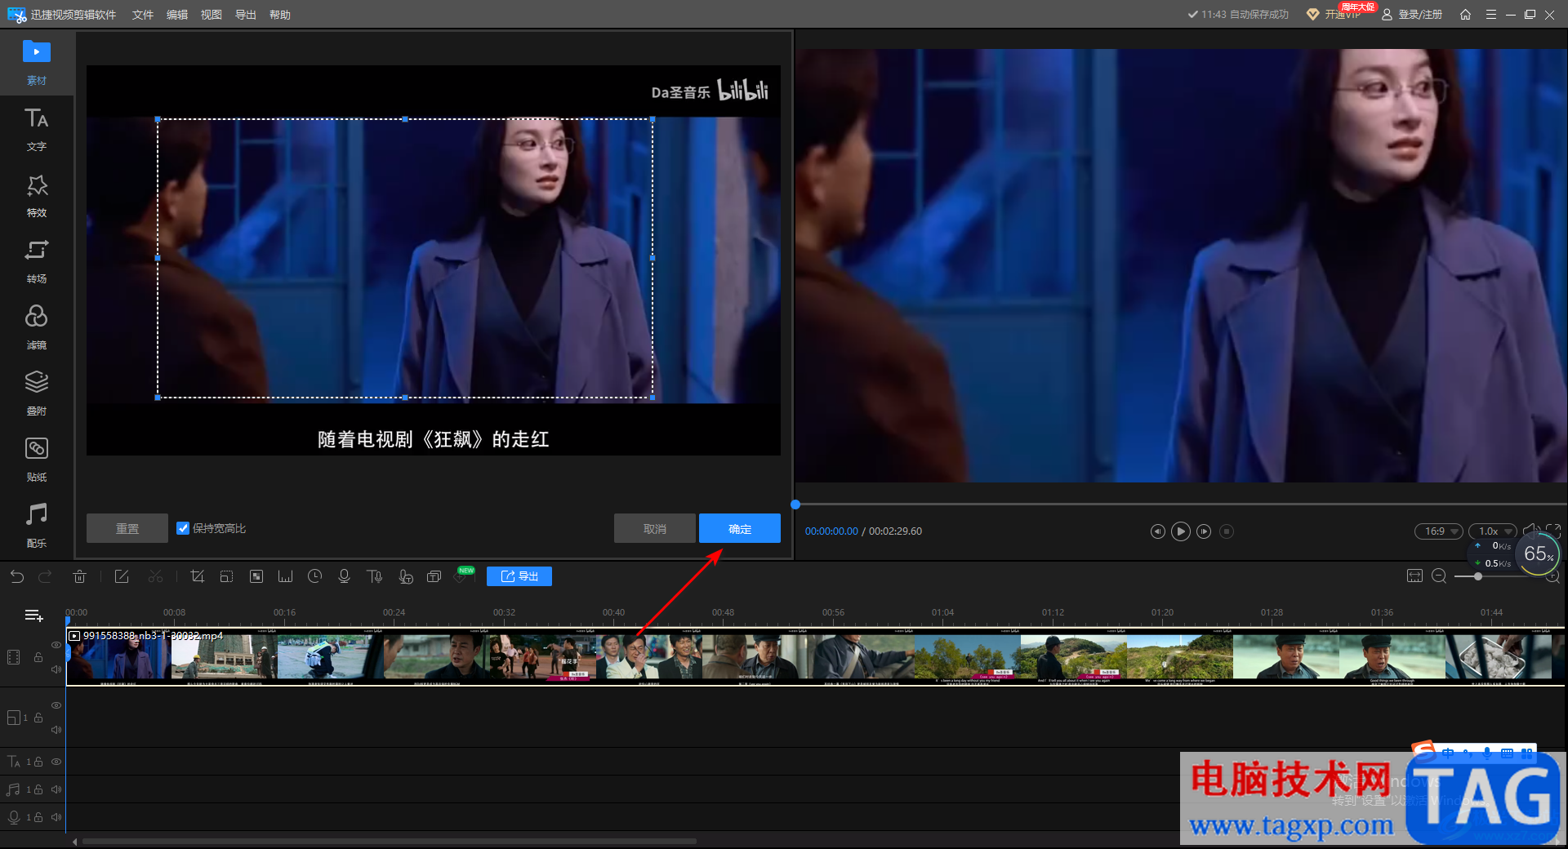Screen dimensions: 1568x849
Task: Step back one frame in preview
Action: [x=1158, y=531]
